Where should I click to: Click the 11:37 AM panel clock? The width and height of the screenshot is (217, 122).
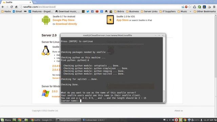tap(208, 120)
